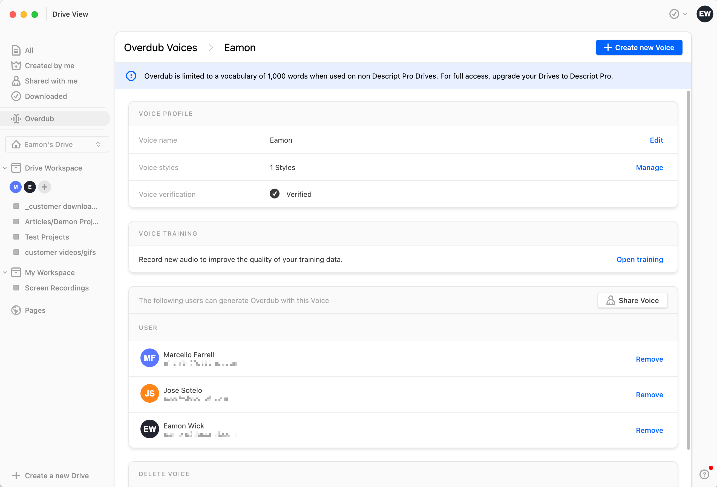The image size is (717, 487).
Task: Click the E member avatar
Action: click(x=30, y=187)
